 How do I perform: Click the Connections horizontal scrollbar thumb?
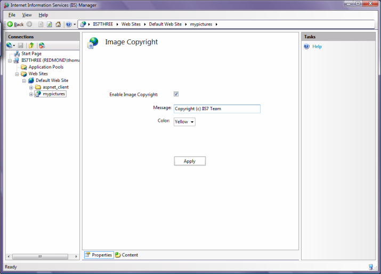[x=40, y=256]
